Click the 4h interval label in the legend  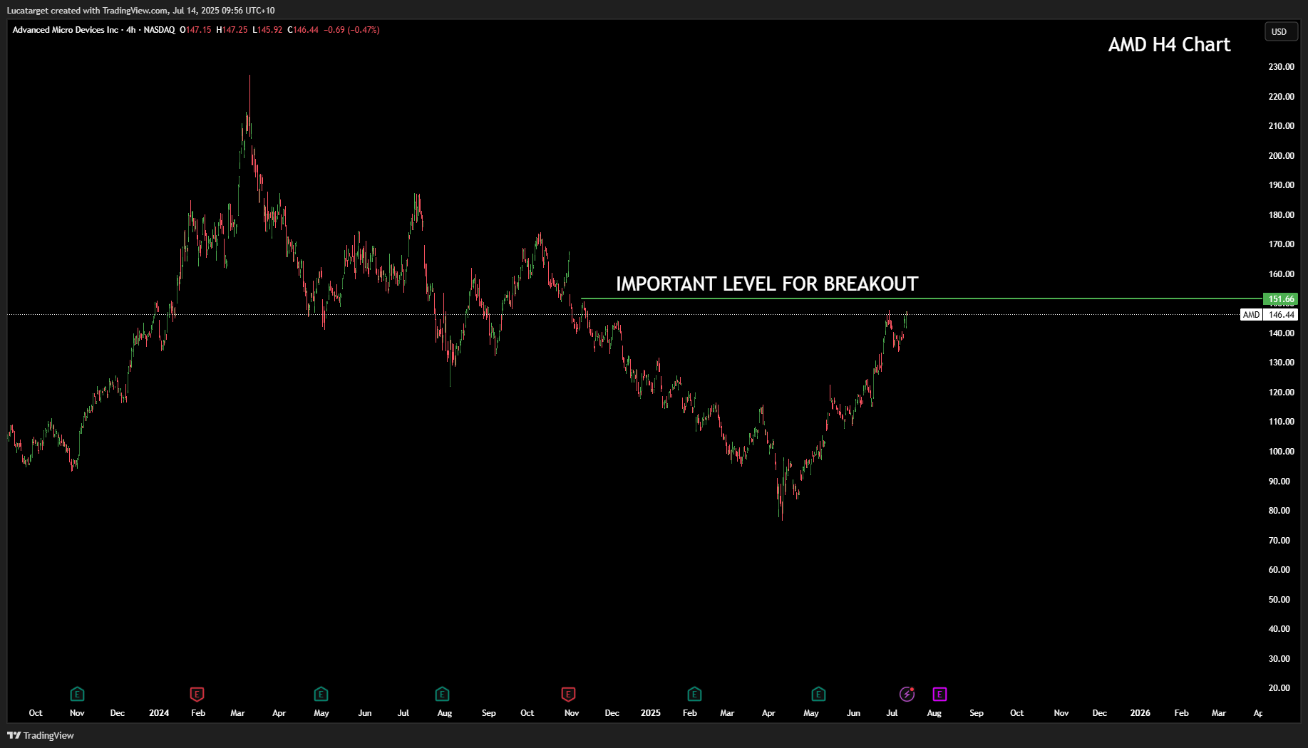131,30
